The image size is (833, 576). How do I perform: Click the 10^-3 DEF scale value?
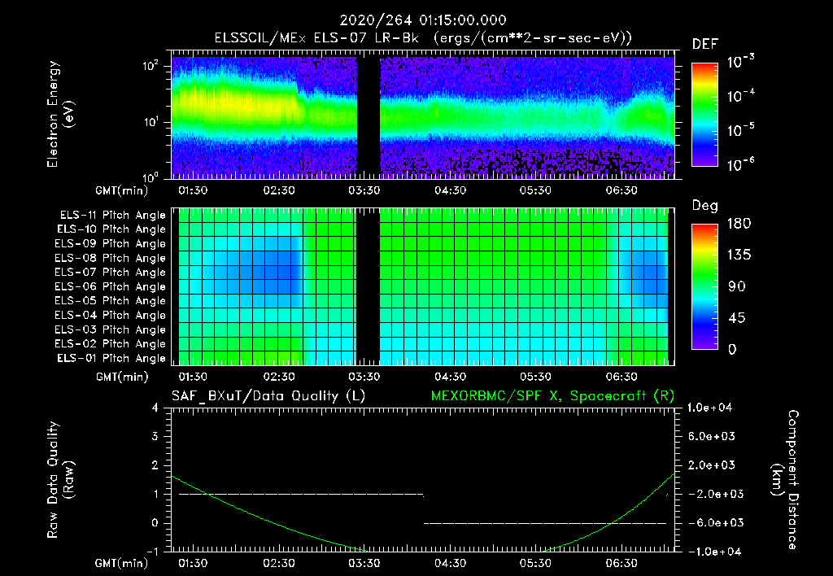(x=740, y=62)
